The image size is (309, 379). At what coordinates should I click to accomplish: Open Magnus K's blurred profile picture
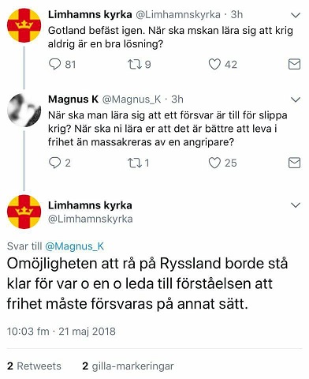(x=24, y=110)
